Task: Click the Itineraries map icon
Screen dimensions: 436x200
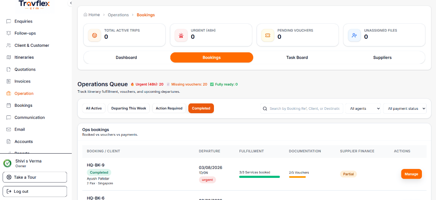Action: (x=9, y=57)
